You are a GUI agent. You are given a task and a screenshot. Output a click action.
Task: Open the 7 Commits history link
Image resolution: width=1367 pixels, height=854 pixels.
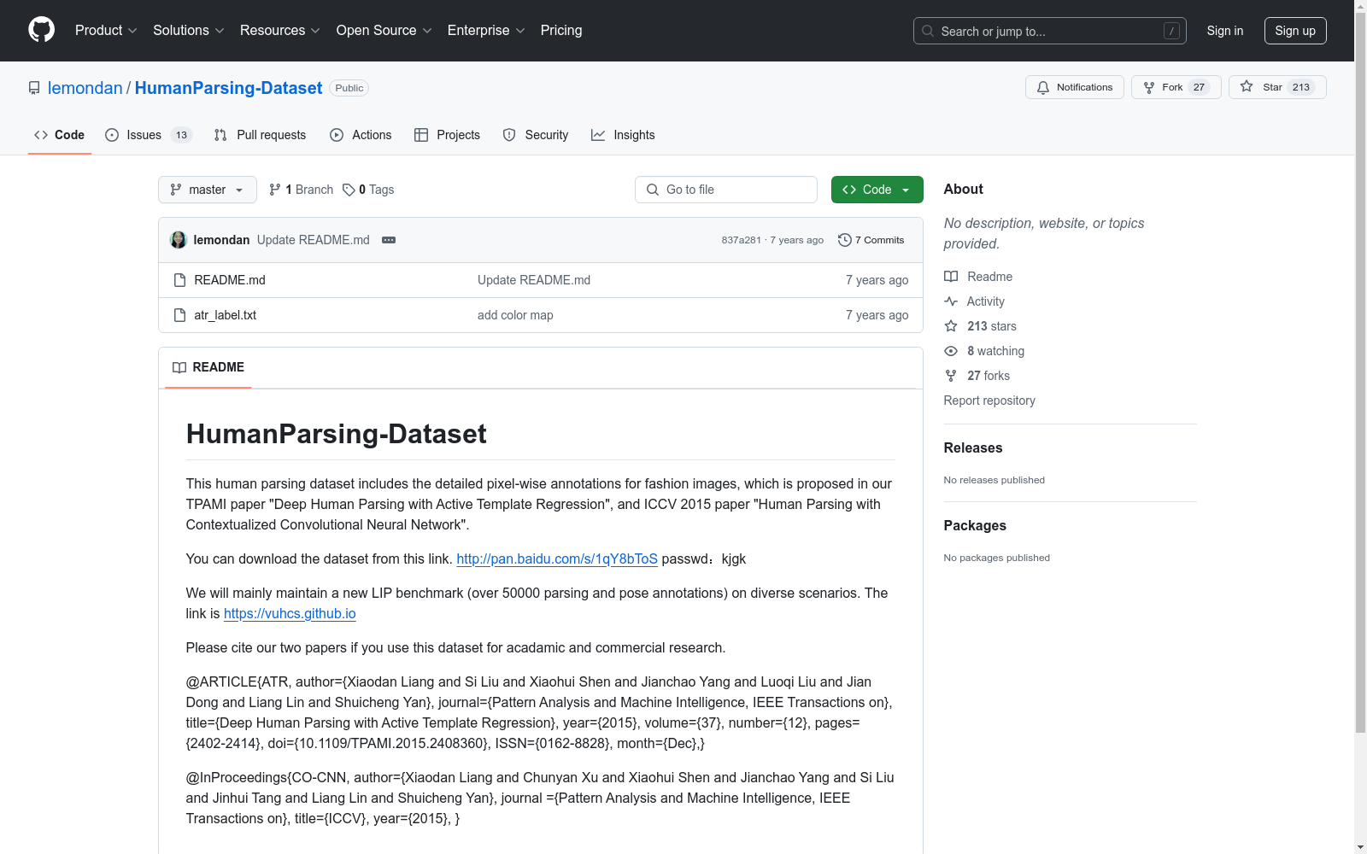pyautogui.click(x=871, y=240)
